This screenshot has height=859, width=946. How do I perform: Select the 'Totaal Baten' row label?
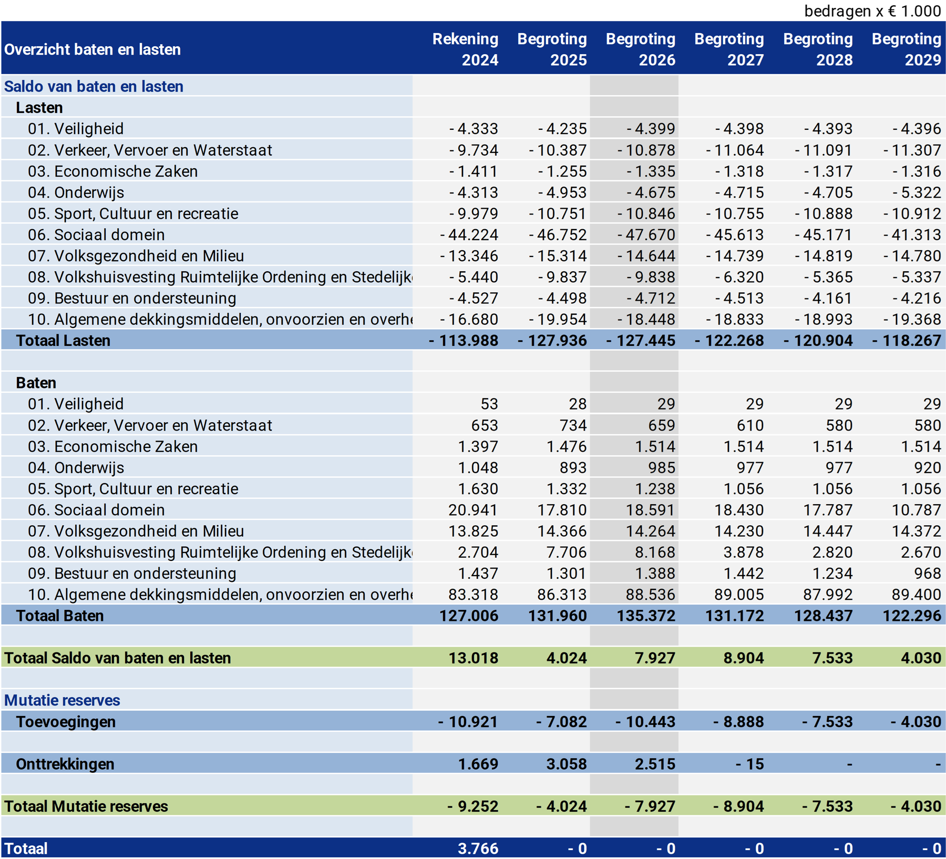60,616
